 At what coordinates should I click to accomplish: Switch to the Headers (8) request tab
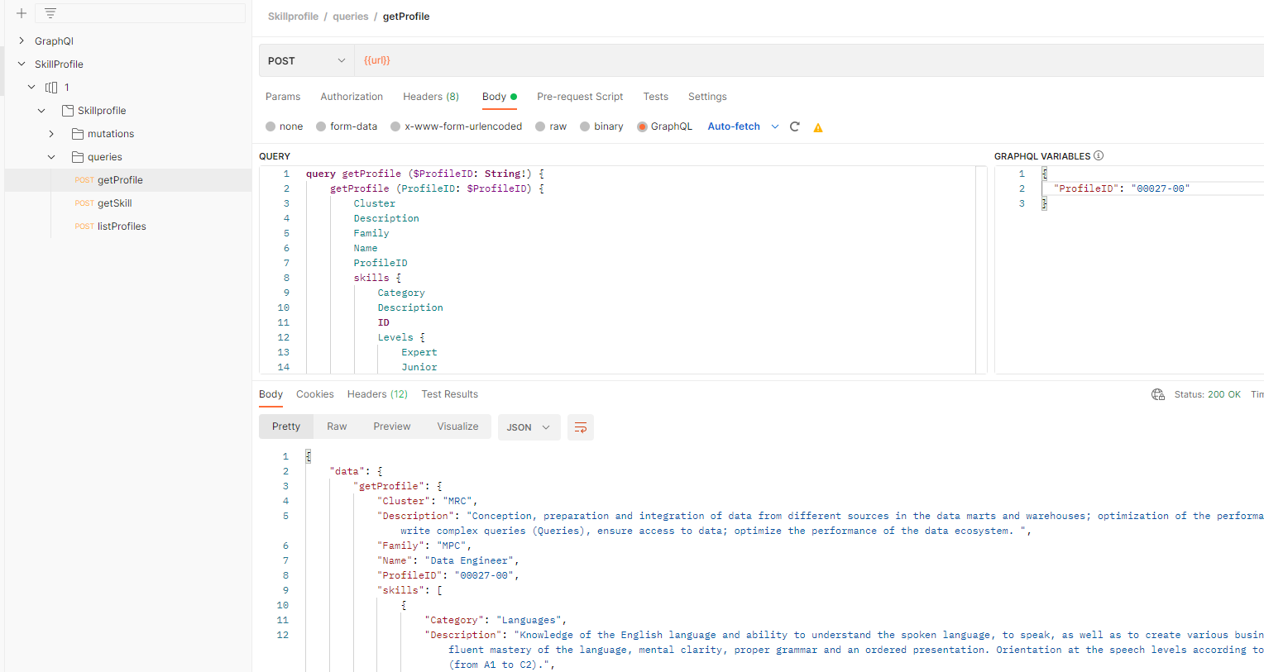coord(430,97)
